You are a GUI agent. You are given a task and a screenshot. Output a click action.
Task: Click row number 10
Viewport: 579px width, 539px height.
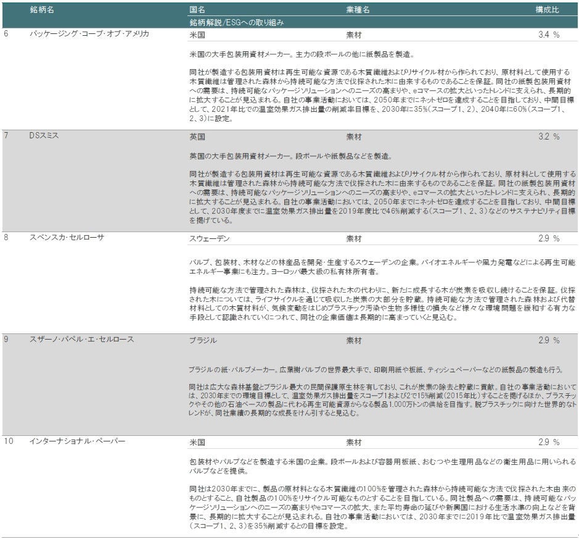[x=8, y=441]
